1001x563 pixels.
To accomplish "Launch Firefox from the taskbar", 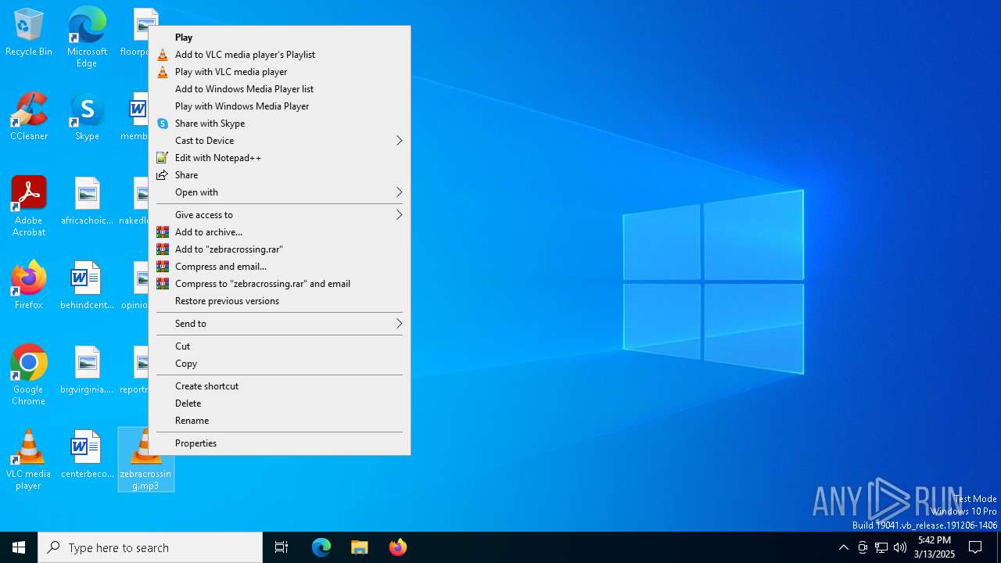I will [x=398, y=547].
